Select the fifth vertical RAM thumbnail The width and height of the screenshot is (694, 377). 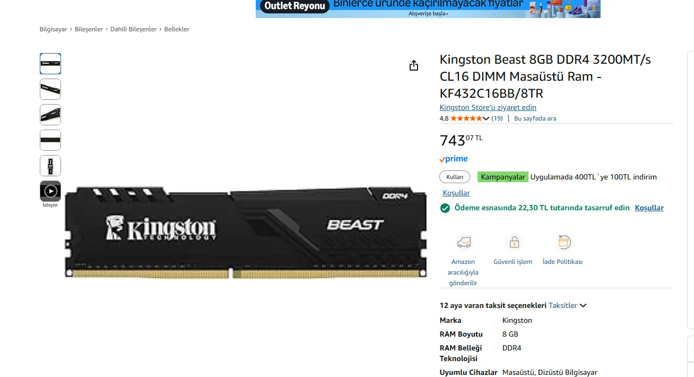click(50, 166)
